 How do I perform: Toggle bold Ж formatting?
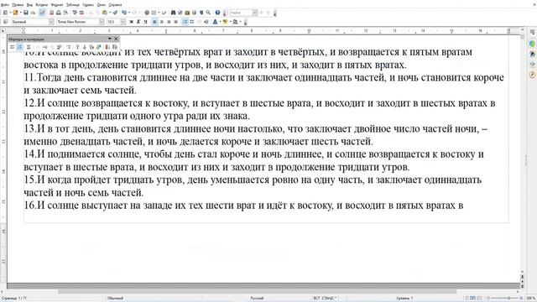coord(132,22)
